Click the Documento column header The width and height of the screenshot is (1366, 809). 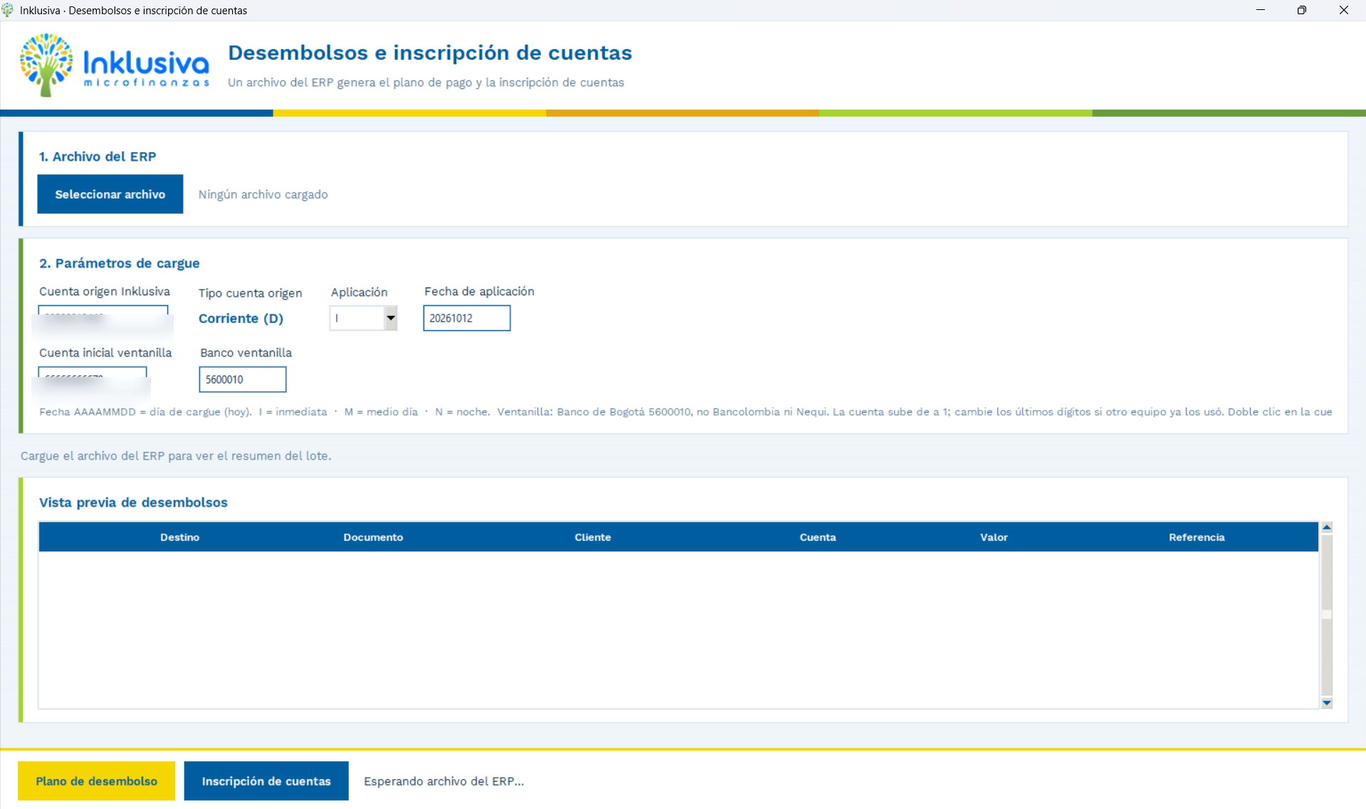373,537
